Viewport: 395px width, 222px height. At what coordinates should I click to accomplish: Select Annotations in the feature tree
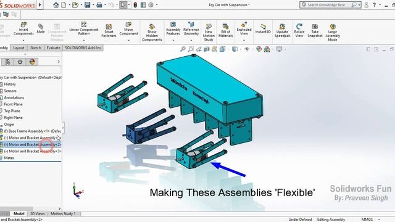[x=14, y=97]
